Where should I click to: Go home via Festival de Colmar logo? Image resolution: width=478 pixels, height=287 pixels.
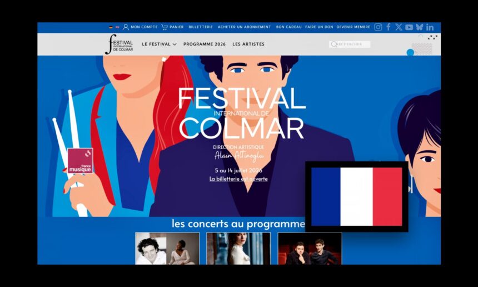(119, 44)
